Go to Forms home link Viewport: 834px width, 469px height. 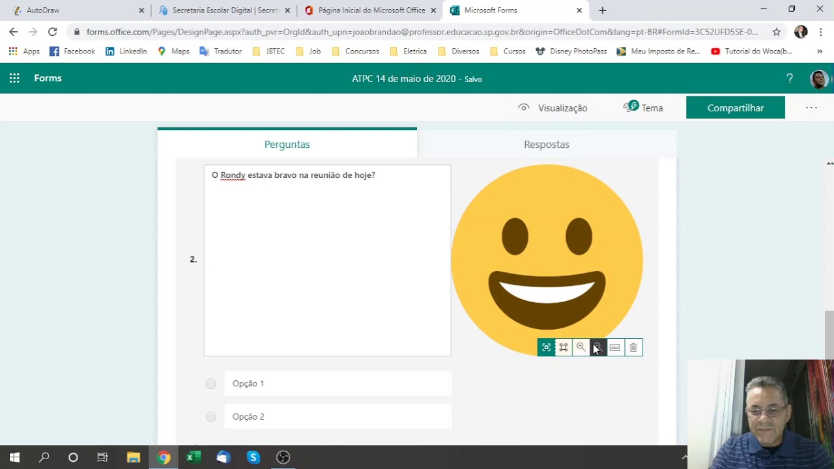pyautogui.click(x=48, y=78)
